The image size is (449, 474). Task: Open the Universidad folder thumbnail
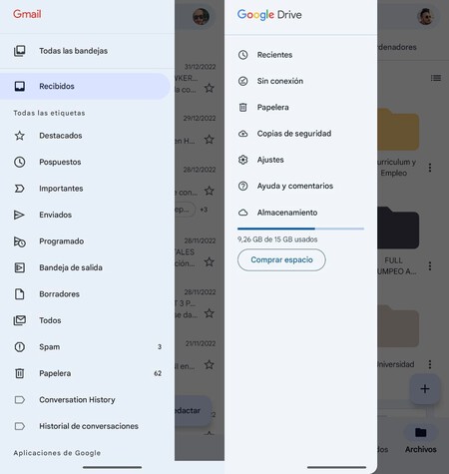point(398,326)
